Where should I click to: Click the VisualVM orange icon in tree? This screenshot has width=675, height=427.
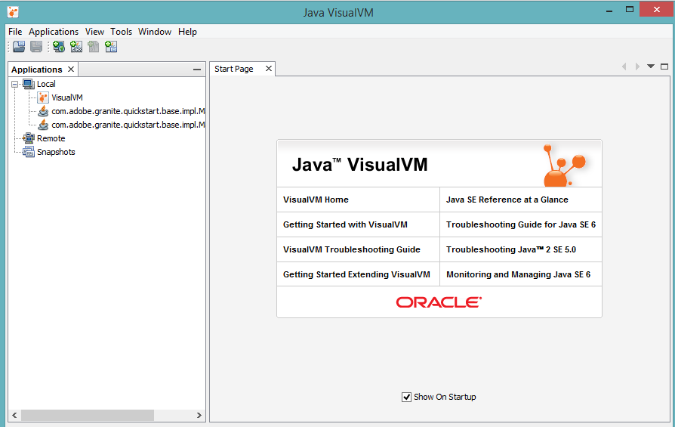point(42,97)
